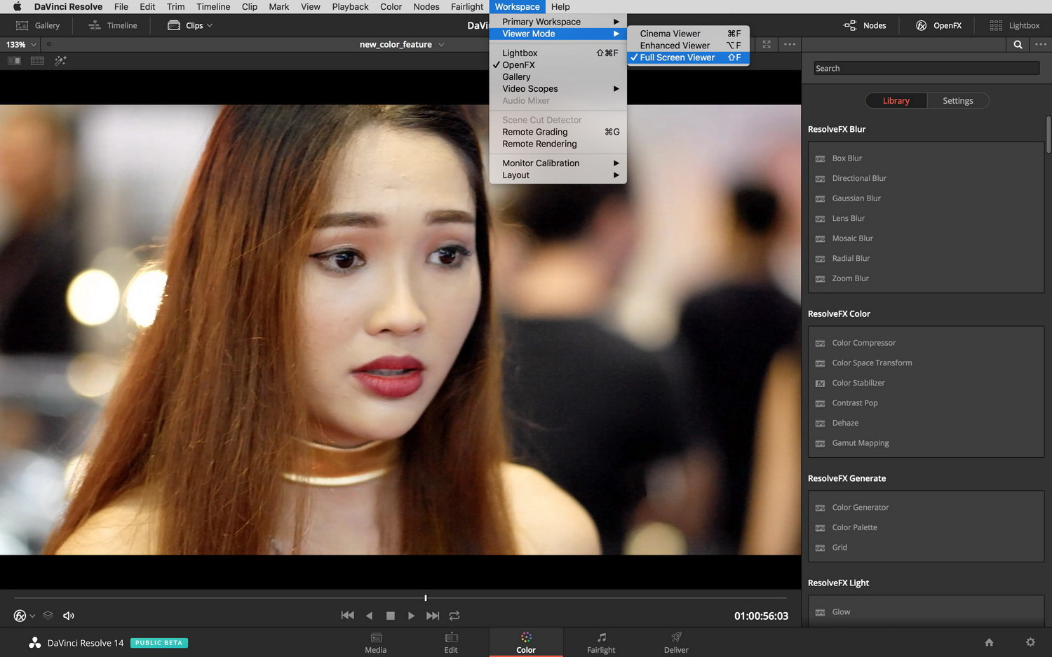Image resolution: width=1052 pixels, height=657 pixels.
Task: Open Clips dropdown arrow
Action: 210,26
